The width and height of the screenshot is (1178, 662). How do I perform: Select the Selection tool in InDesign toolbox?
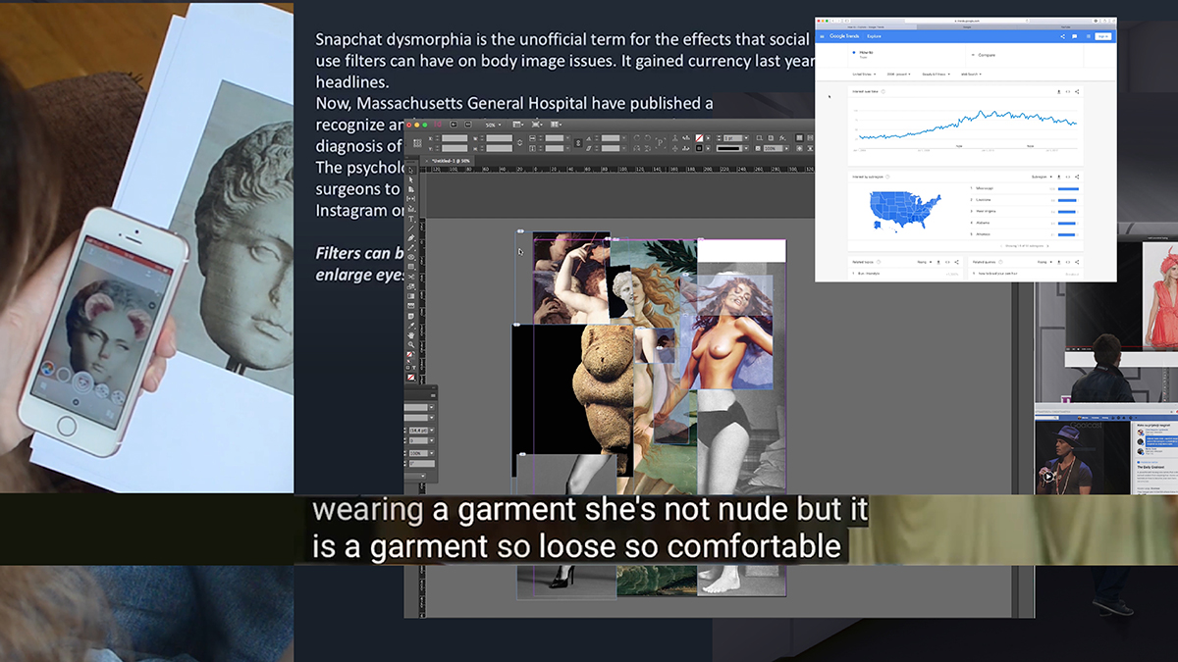(410, 172)
